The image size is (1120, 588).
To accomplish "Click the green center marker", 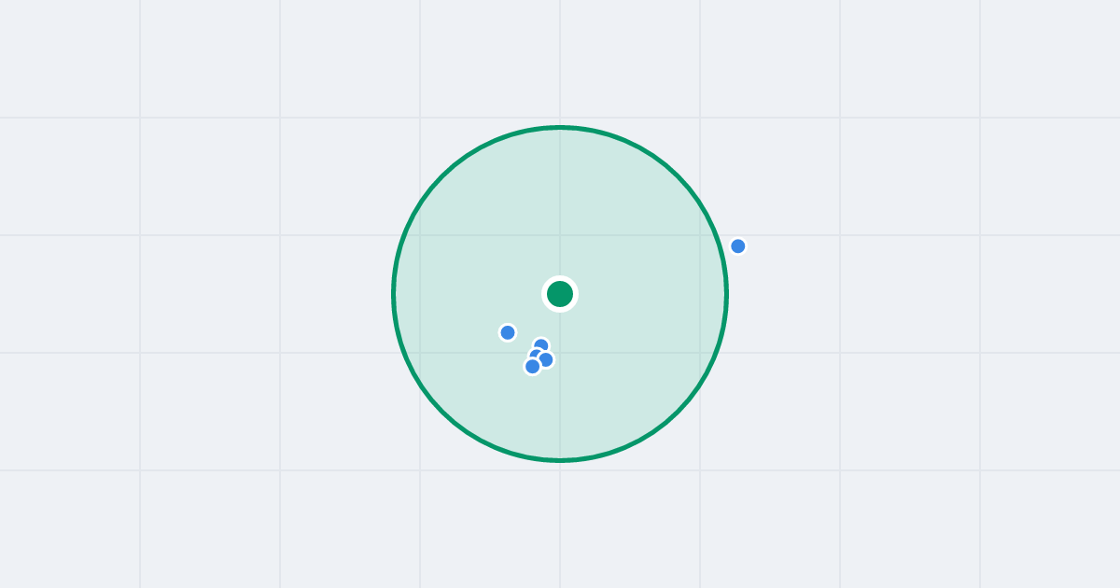I will click(x=560, y=294).
